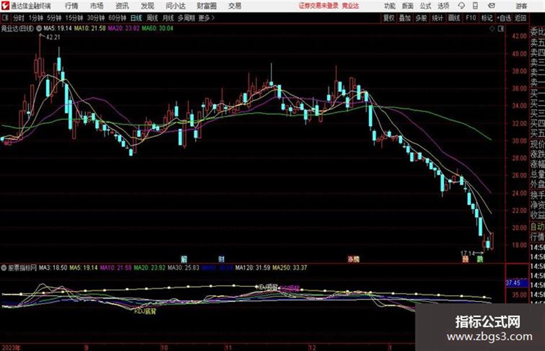545x351 pixels.
Task: Switch to the 1分钟 period tab
Action: (36, 18)
